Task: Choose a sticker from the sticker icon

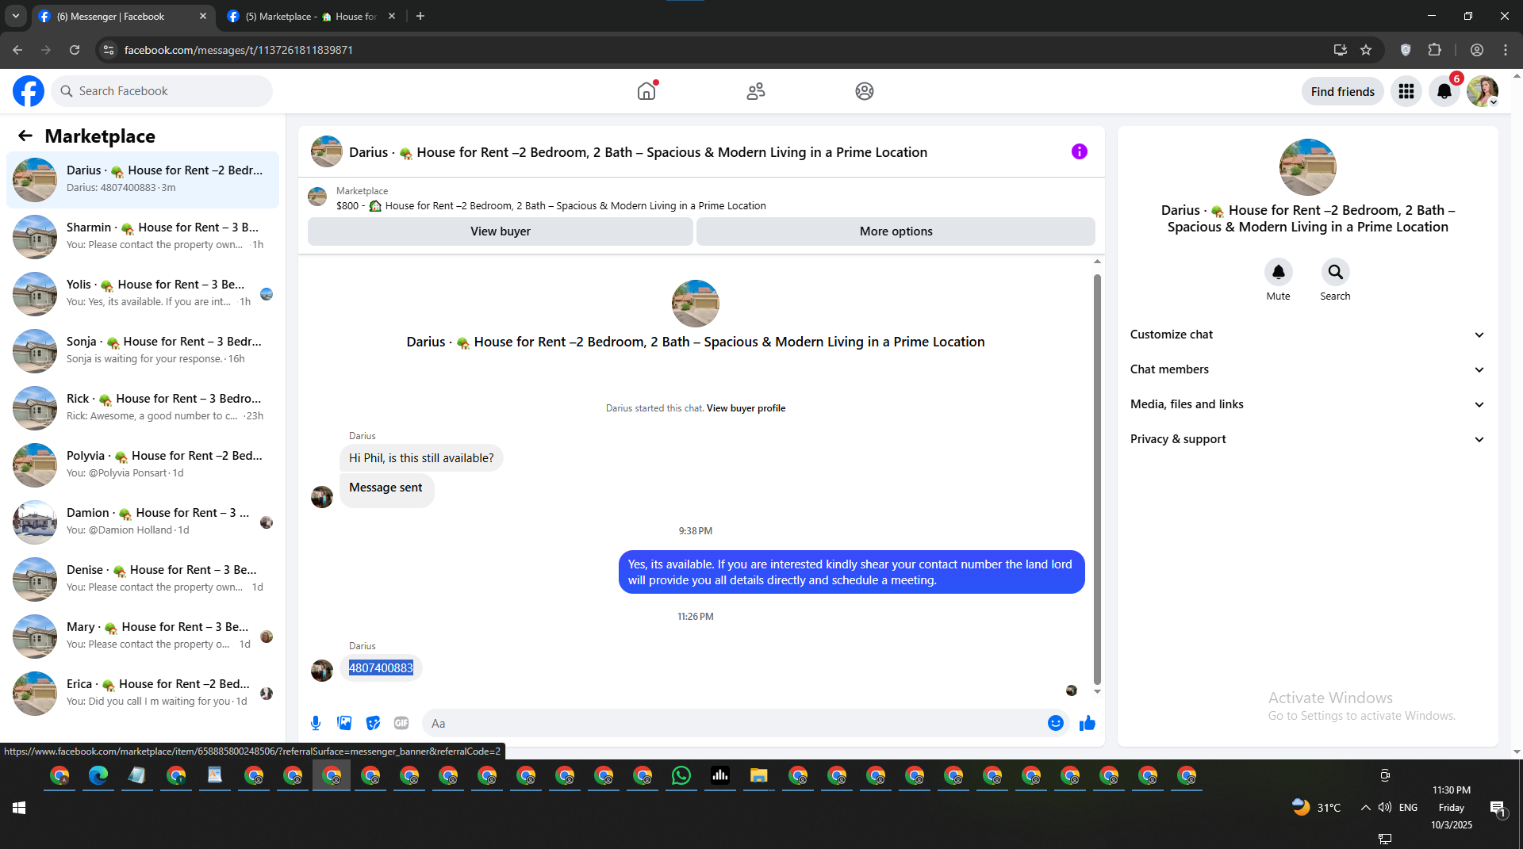Action: (373, 723)
